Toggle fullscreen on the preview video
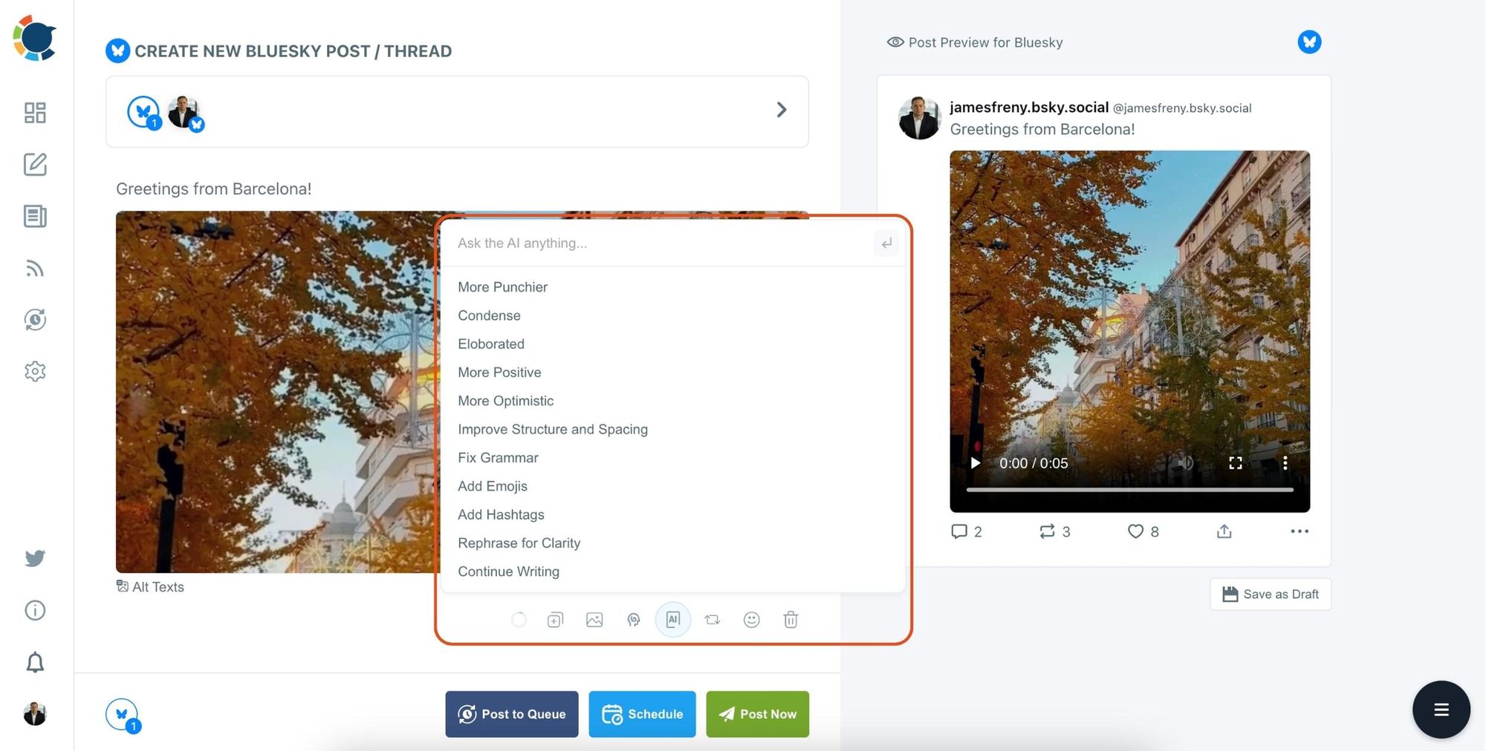This screenshot has height=751, width=1486. pyautogui.click(x=1236, y=463)
